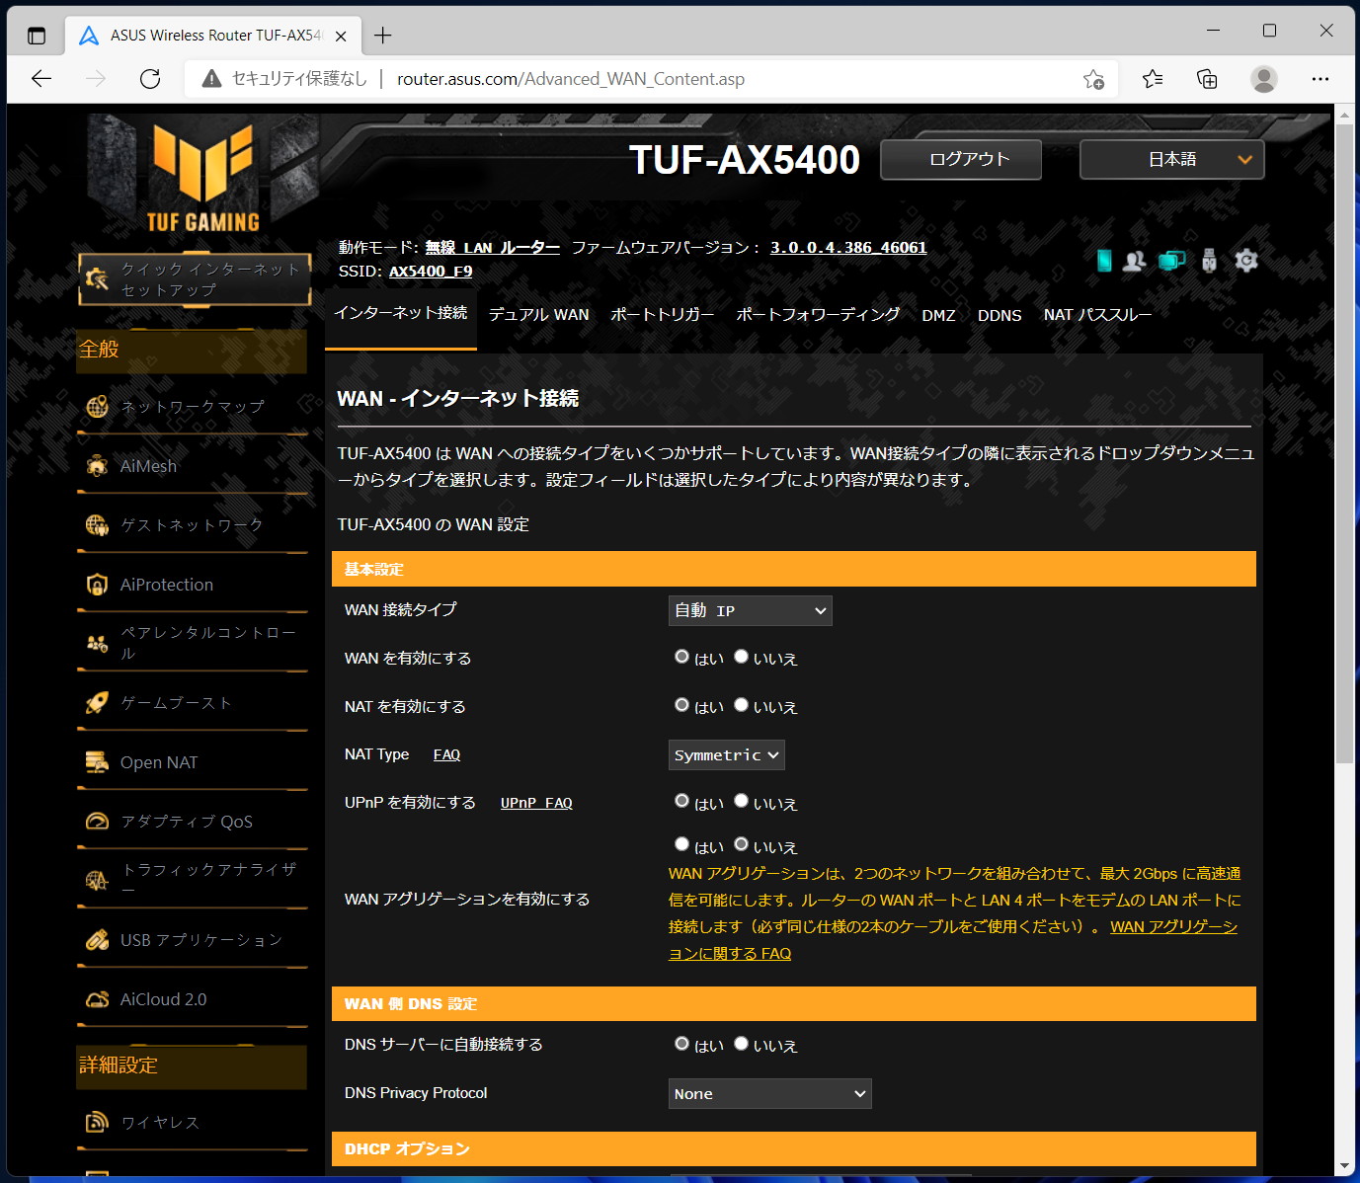This screenshot has height=1183, width=1360.
Task: Click the ログアウト button
Action: 961,159
